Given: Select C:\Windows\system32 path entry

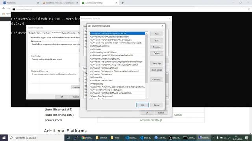Looking at the screenshot, I should [x=117, y=46].
